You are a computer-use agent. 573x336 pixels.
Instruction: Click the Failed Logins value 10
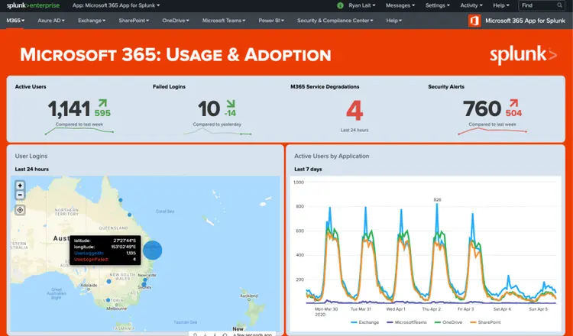(x=209, y=109)
